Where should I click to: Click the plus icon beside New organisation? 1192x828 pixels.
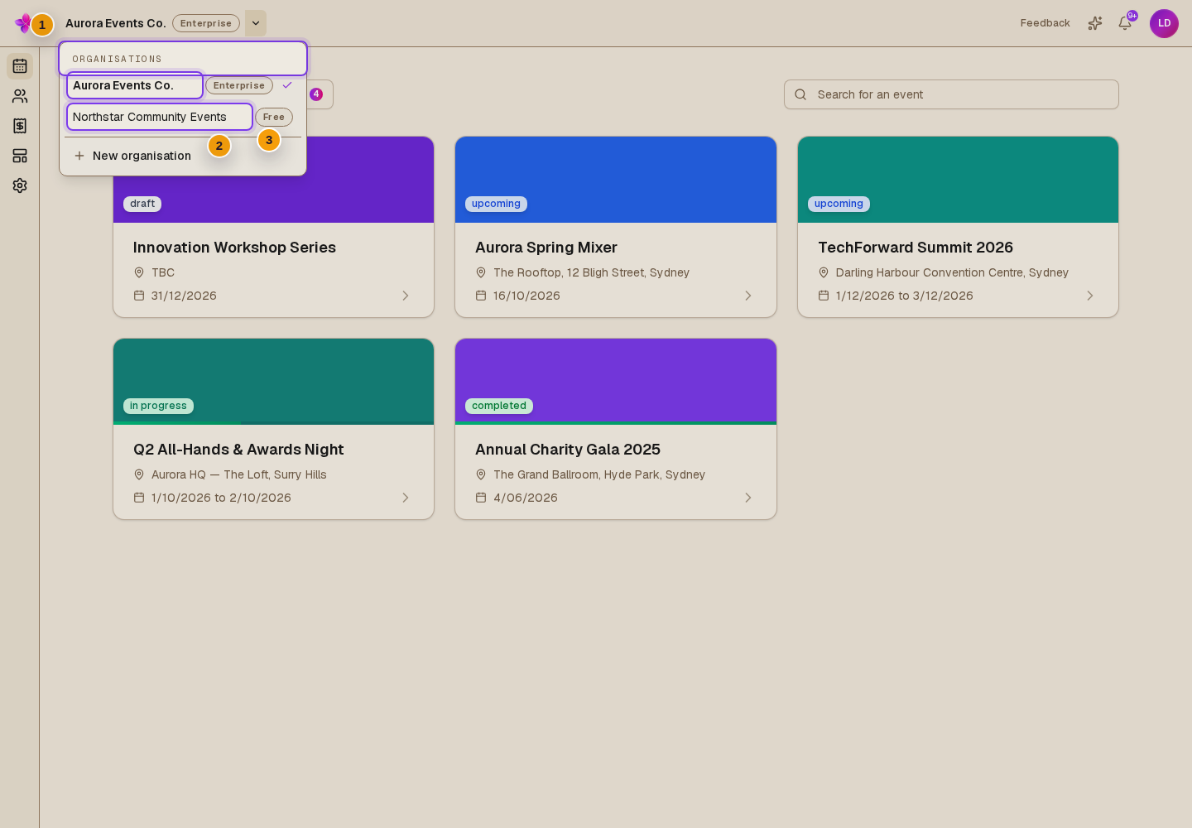(x=79, y=156)
